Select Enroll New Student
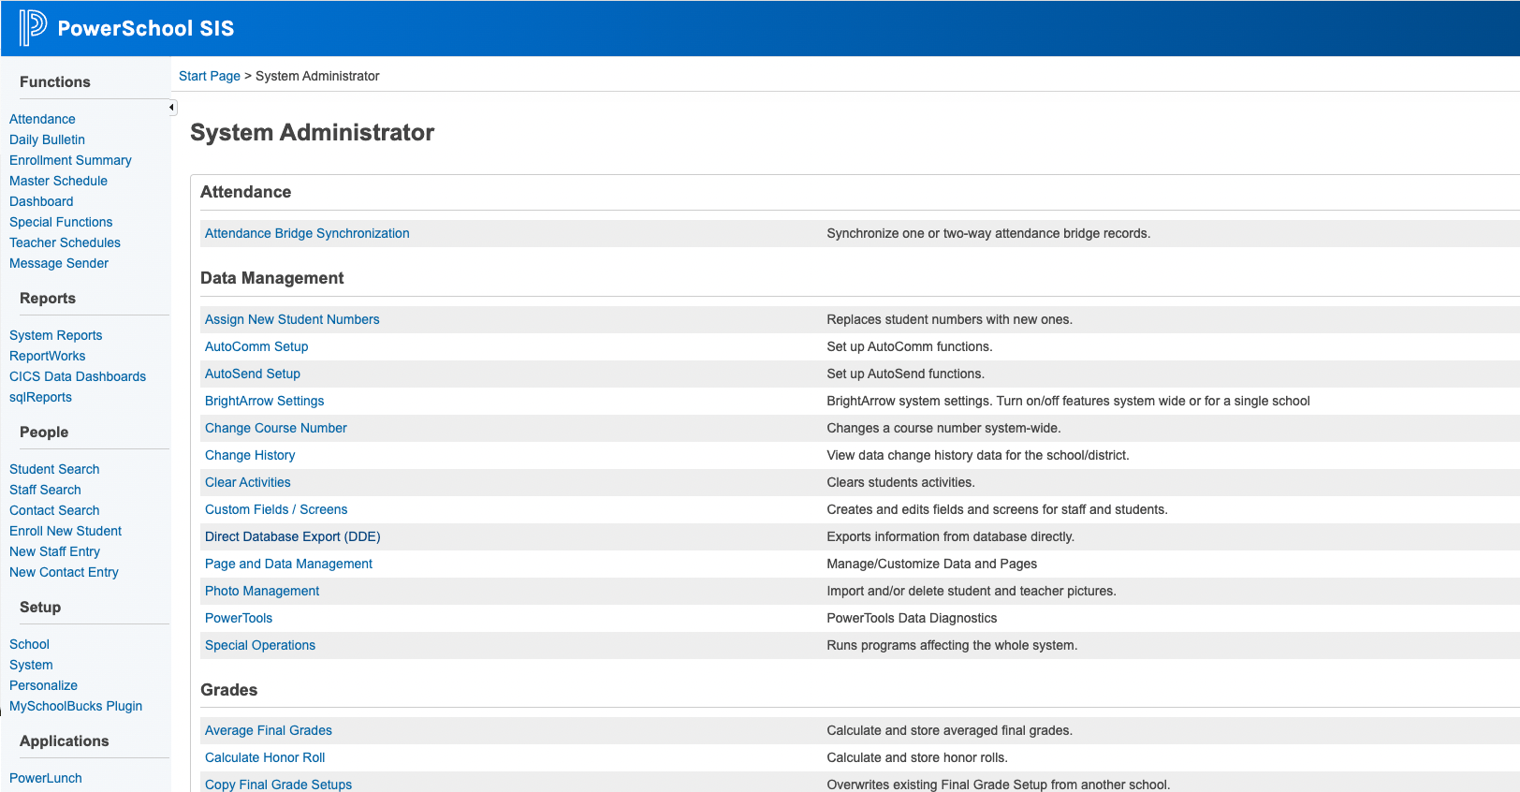 [66, 531]
